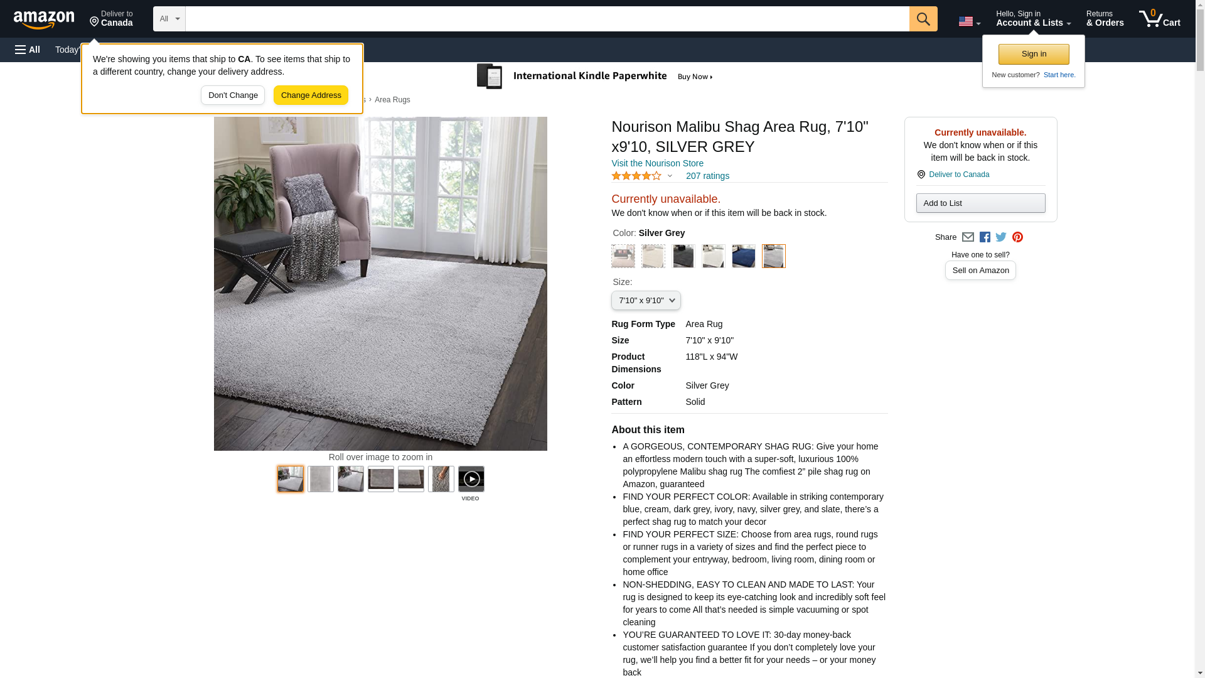Share on Twitter icon
1205x678 pixels.
tap(1001, 237)
